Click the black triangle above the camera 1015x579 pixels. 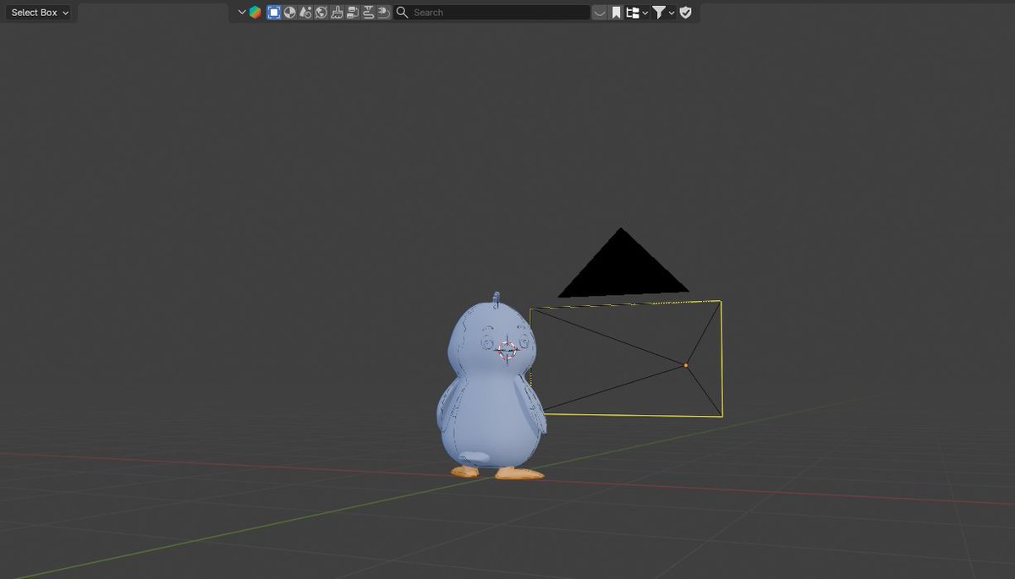tap(623, 269)
